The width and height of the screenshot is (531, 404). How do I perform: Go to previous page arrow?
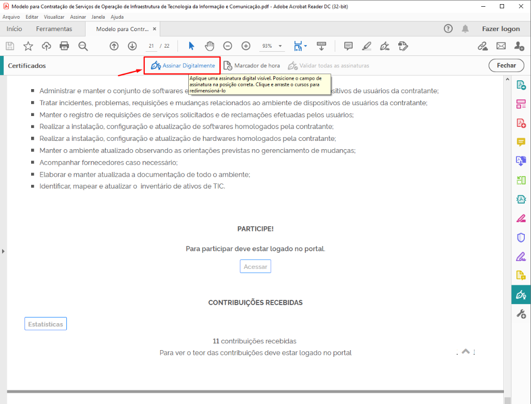114,46
